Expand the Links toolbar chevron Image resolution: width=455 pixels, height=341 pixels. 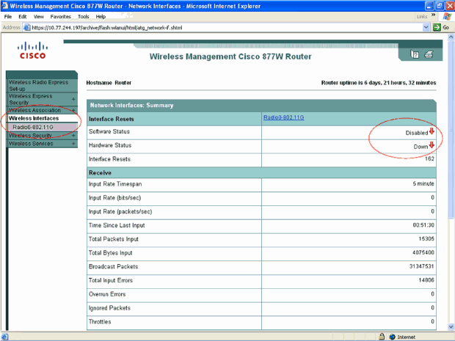tap(434, 16)
